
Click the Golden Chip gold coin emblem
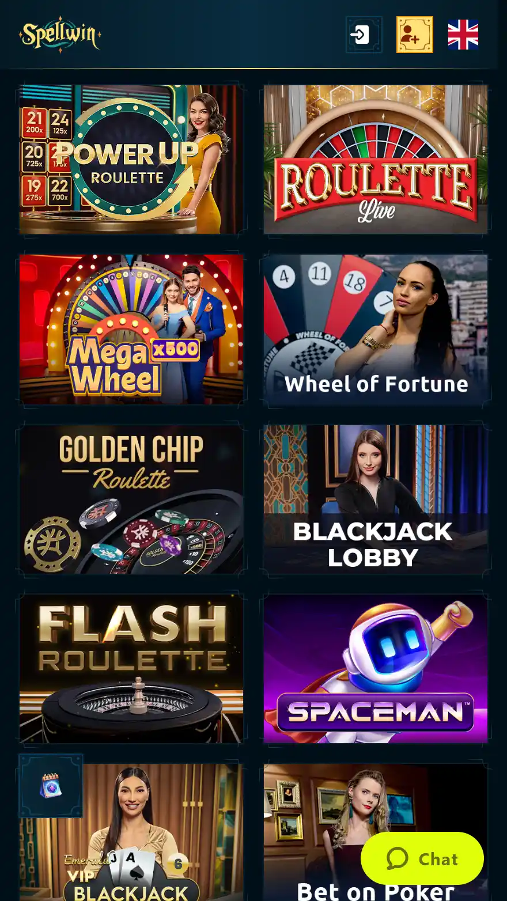point(52,544)
